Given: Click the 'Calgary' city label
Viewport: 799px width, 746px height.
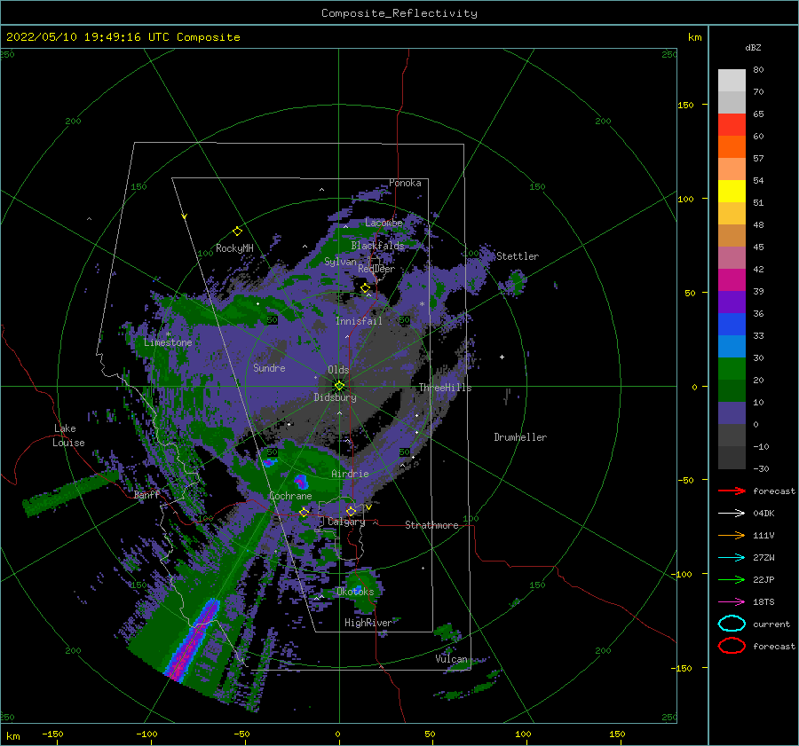Looking at the screenshot, I should 346,522.
